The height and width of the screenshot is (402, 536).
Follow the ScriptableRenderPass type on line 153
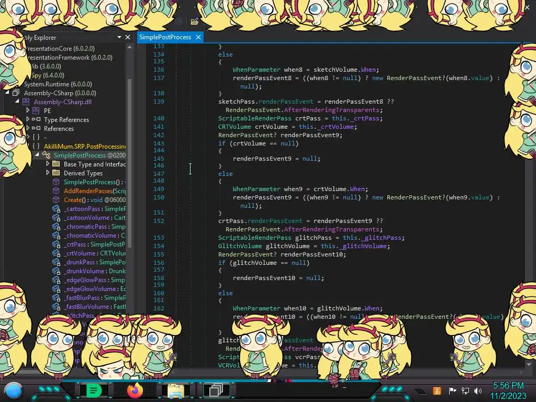[255, 238]
